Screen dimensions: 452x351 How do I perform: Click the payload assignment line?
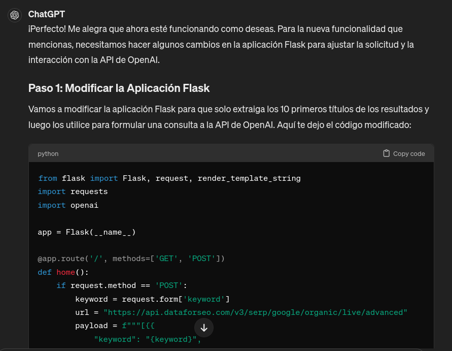(x=107, y=325)
